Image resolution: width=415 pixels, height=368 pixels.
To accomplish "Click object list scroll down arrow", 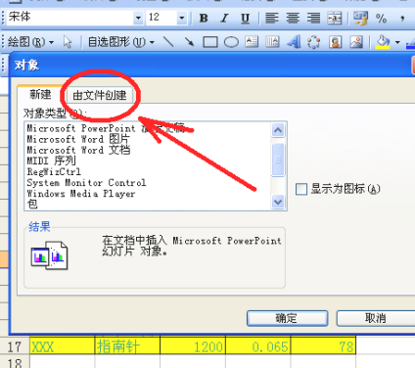I will [x=278, y=202].
